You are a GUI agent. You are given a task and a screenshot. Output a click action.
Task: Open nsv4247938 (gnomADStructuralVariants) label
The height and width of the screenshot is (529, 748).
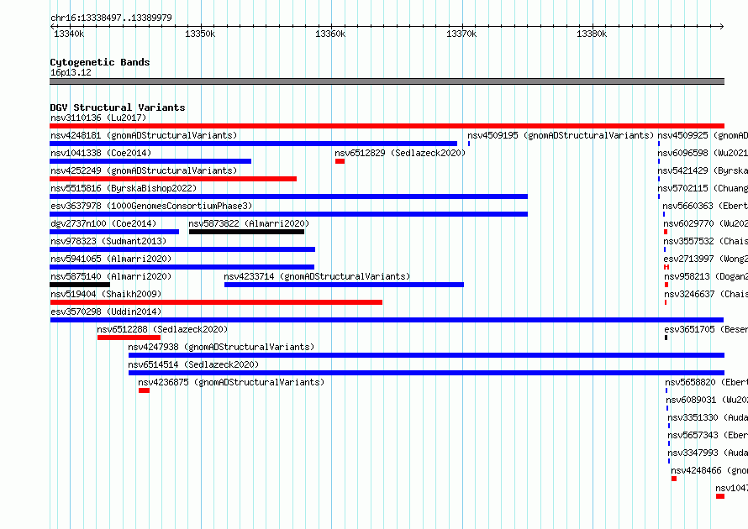[x=221, y=347]
